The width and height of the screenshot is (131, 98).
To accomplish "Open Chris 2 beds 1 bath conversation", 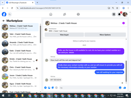I will 20,68.
